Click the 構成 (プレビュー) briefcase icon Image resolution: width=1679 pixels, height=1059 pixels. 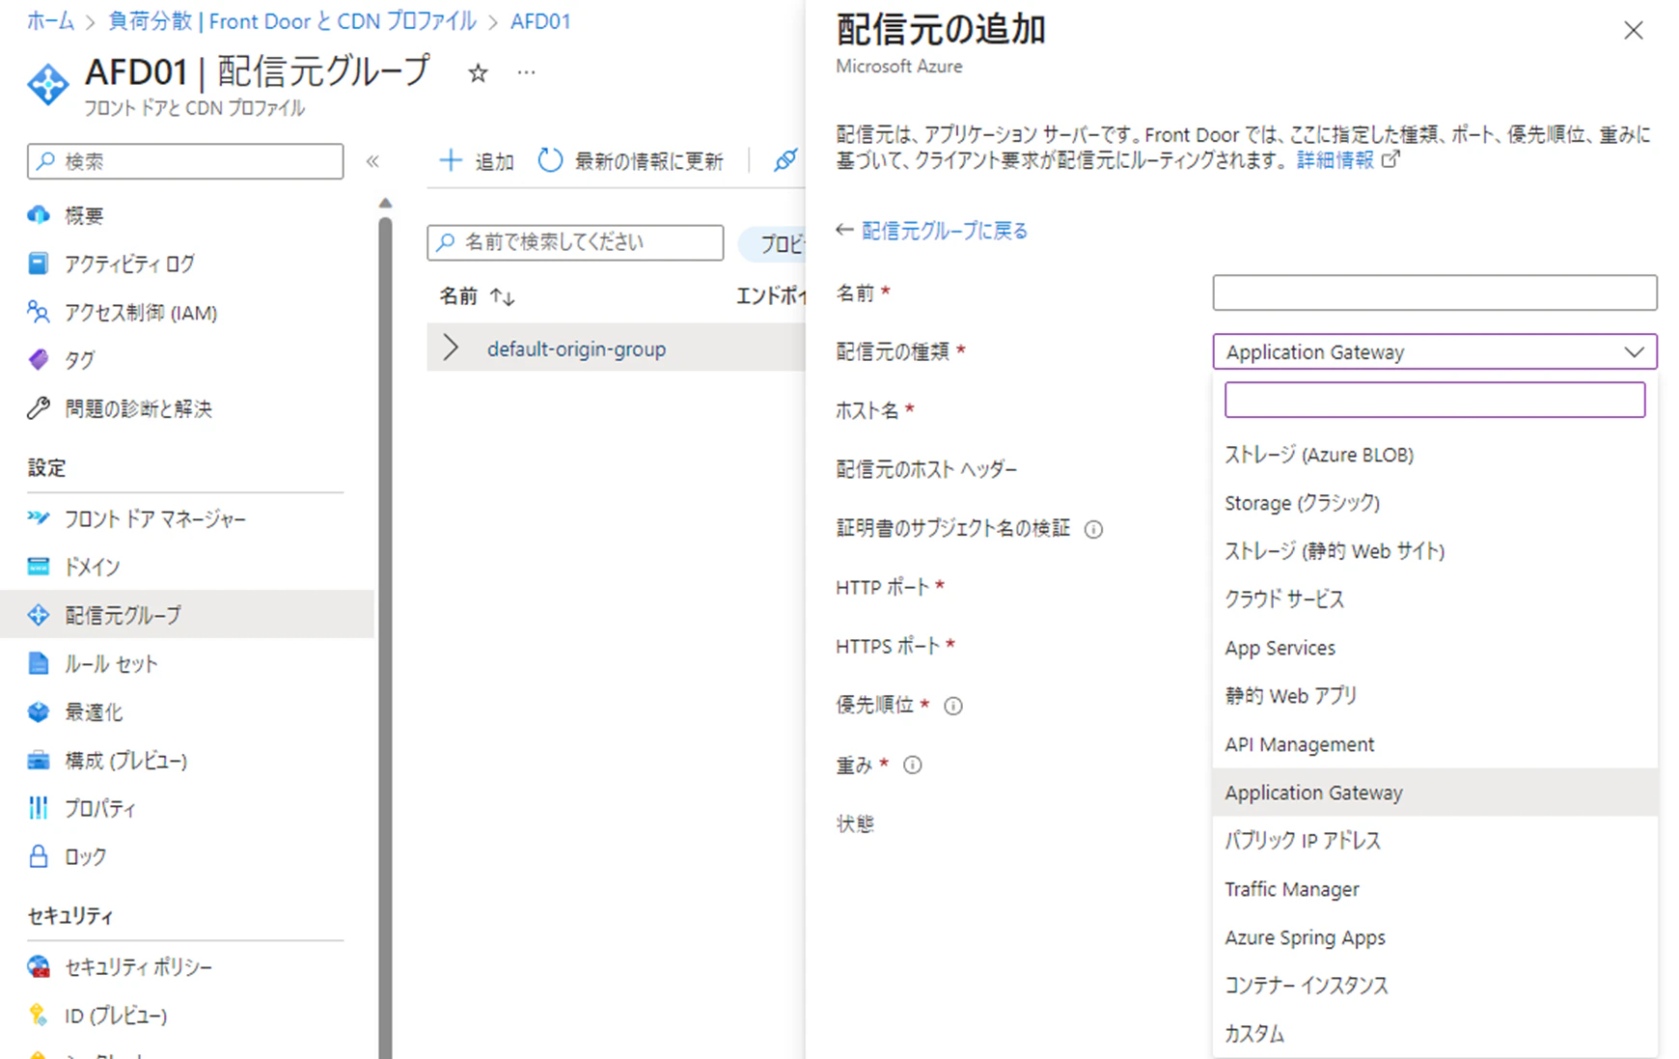click(39, 760)
